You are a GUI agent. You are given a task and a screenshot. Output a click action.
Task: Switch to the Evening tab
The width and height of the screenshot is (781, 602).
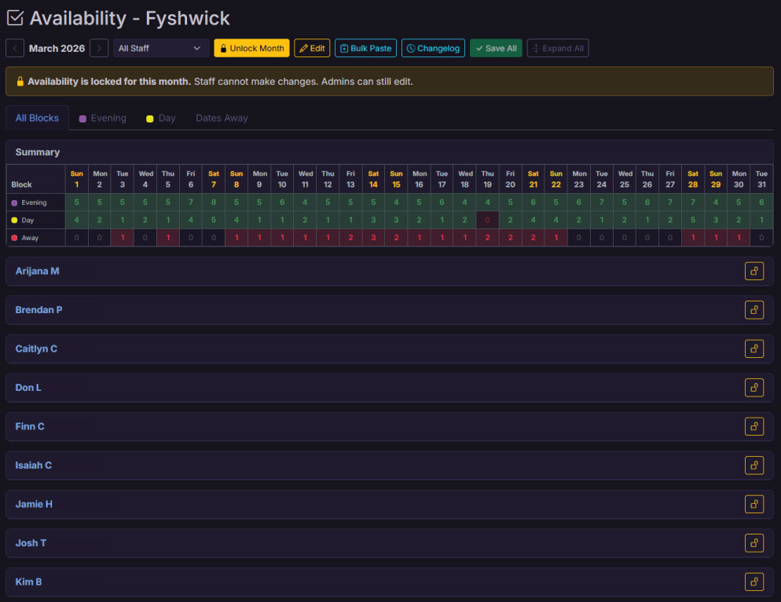[103, 118]
